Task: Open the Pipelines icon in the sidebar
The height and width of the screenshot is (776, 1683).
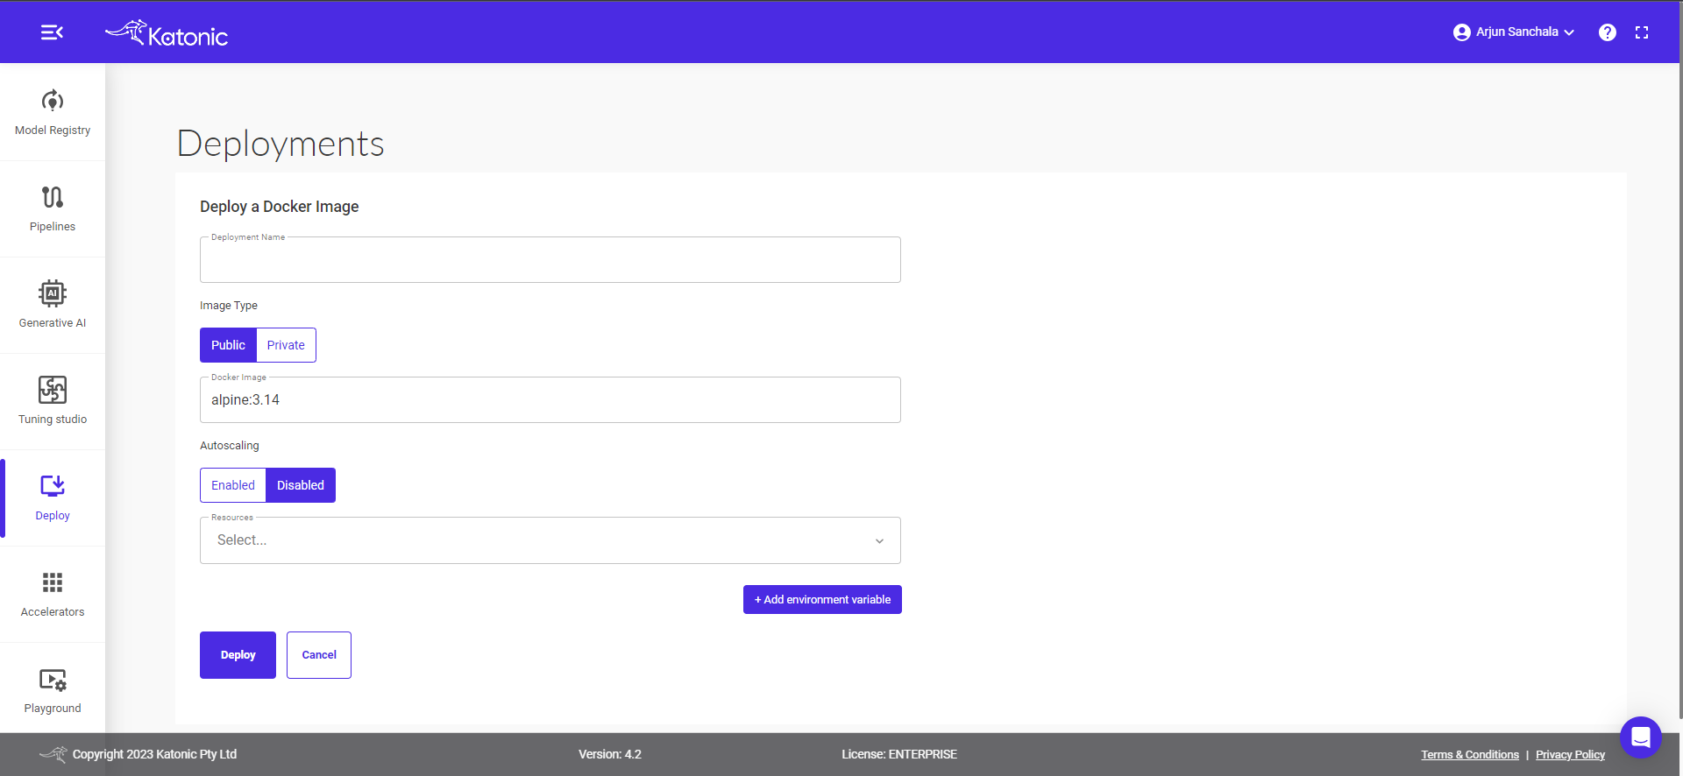Action: tap(53, 197)
